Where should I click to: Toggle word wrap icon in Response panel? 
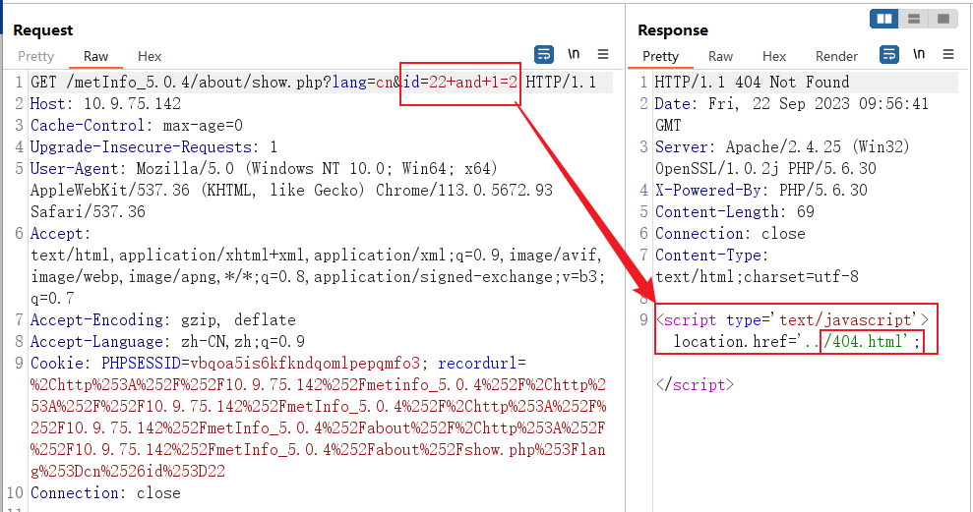pyautogui.click(x=889, y=55)
